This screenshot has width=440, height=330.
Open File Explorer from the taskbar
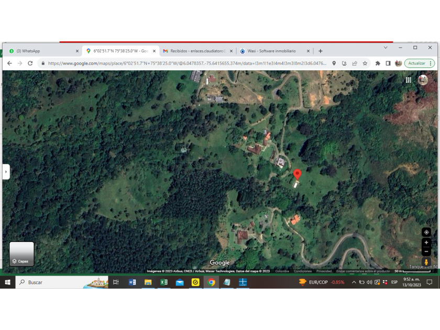pyautogui.click(x=148, y=282)
